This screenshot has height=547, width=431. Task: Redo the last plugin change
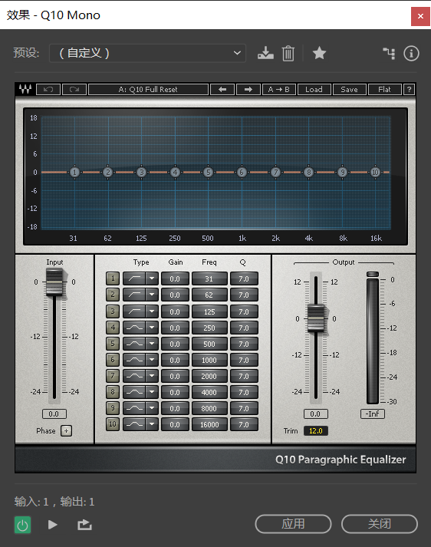click(x=74, y=89)
